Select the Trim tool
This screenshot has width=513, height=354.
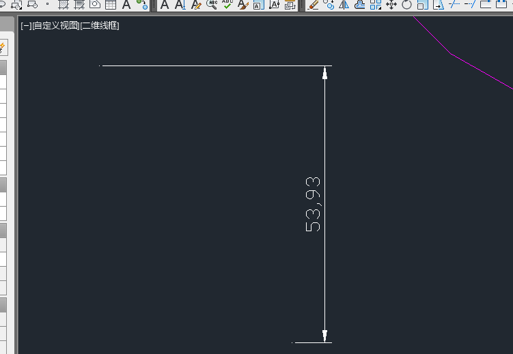pyautogui.click(x=454, y=4)
